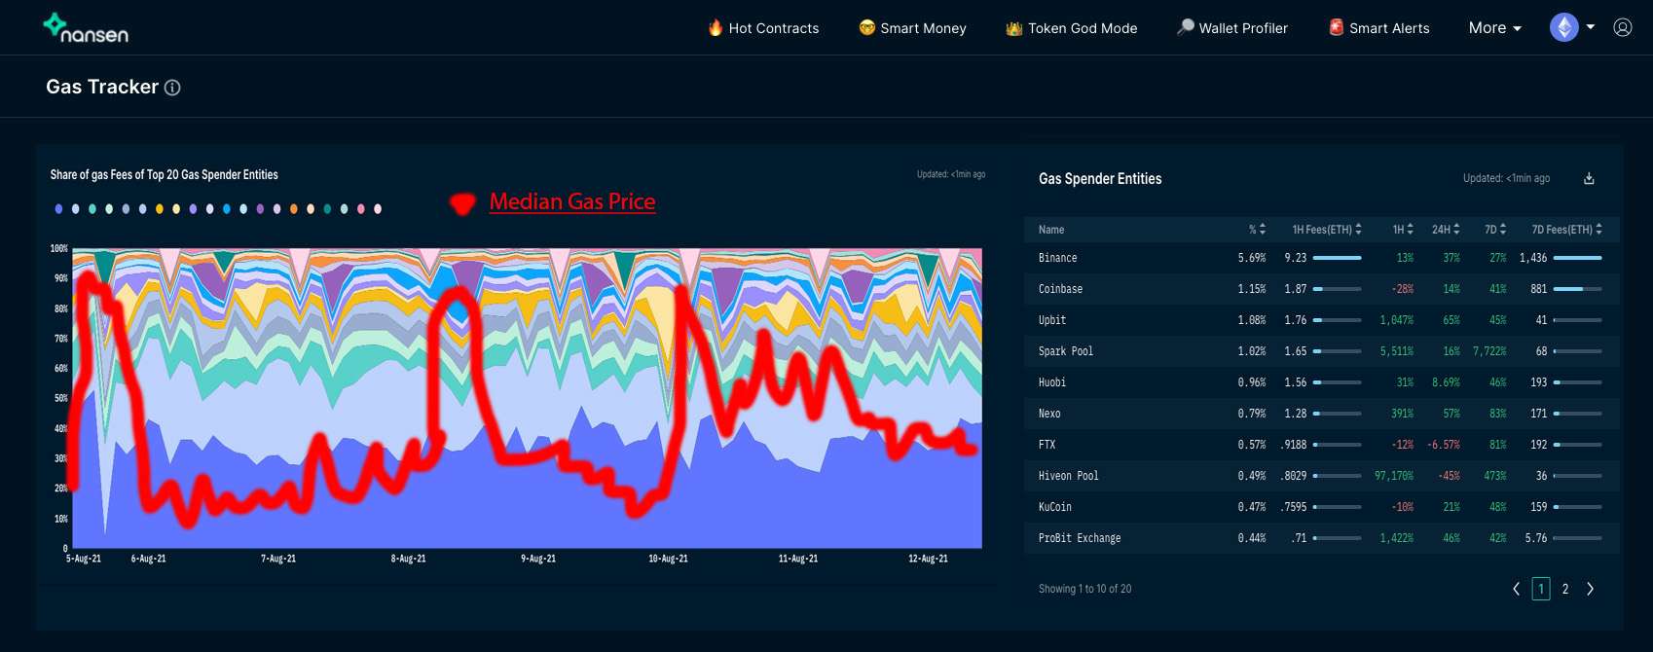Viewport: 1653px width, 652px height.
Task: Select page 2 of entities
Action: tap(1565, 589)
